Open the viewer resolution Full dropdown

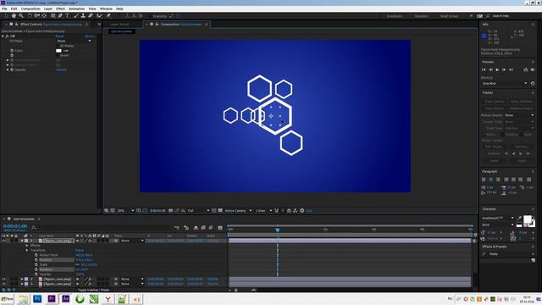(x=198, y=211)
